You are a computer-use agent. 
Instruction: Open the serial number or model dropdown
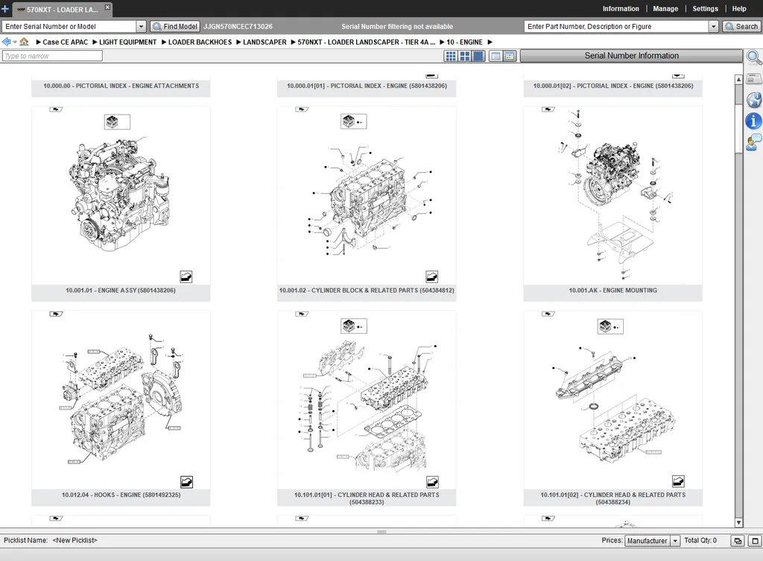[x=141, y=26]
